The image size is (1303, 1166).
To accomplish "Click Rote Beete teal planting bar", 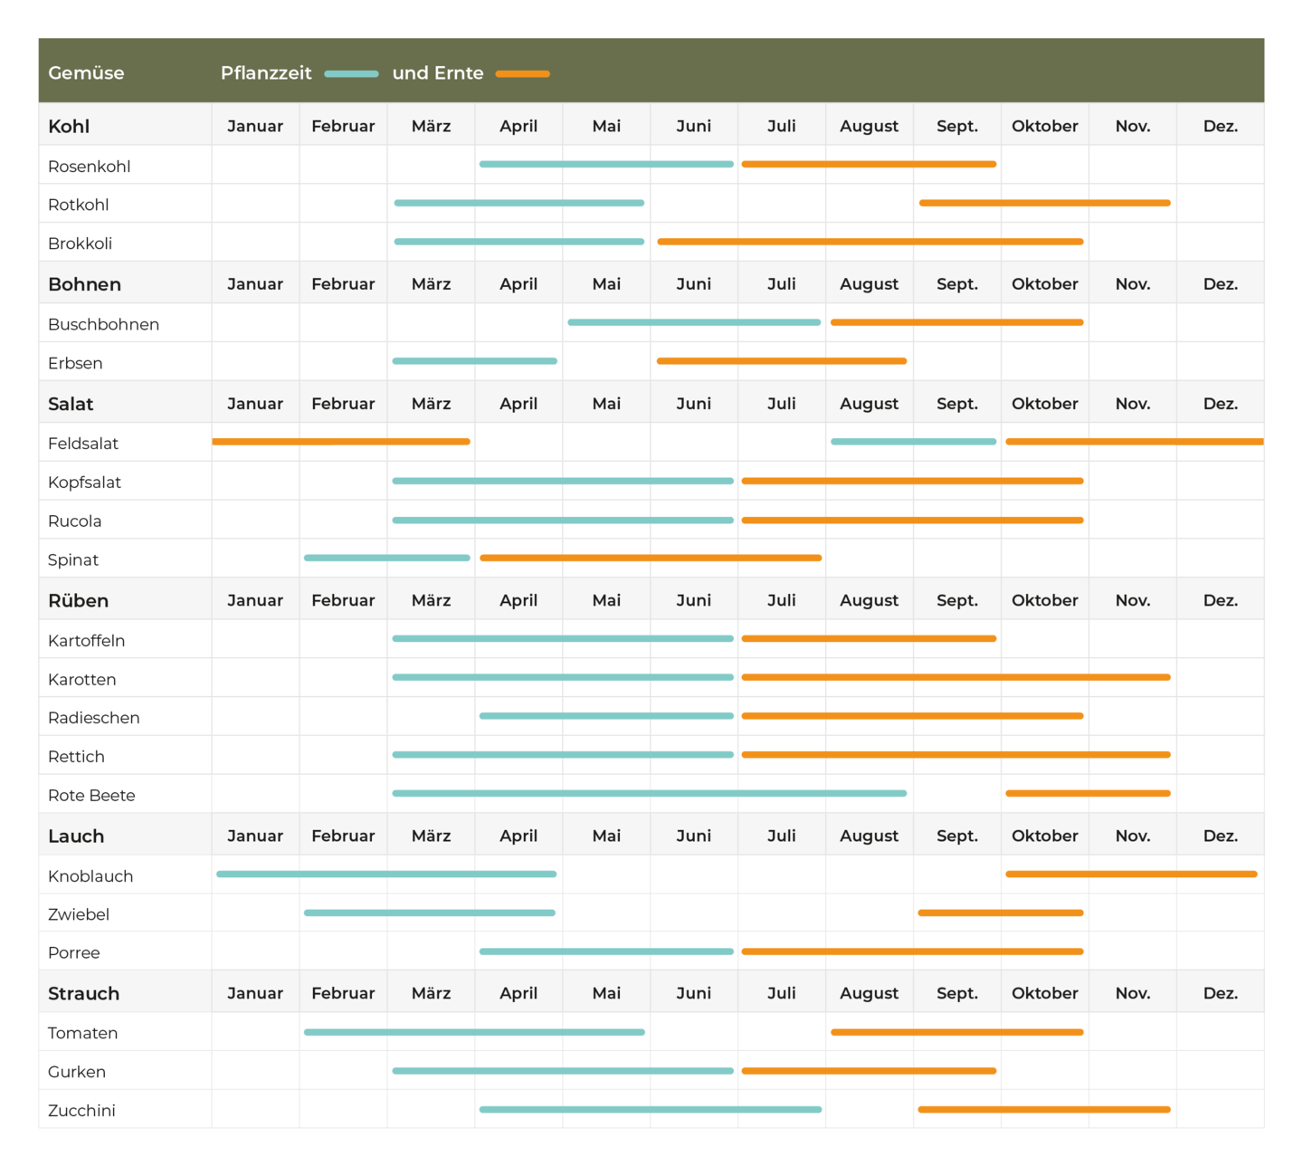I will coord(649,793).
